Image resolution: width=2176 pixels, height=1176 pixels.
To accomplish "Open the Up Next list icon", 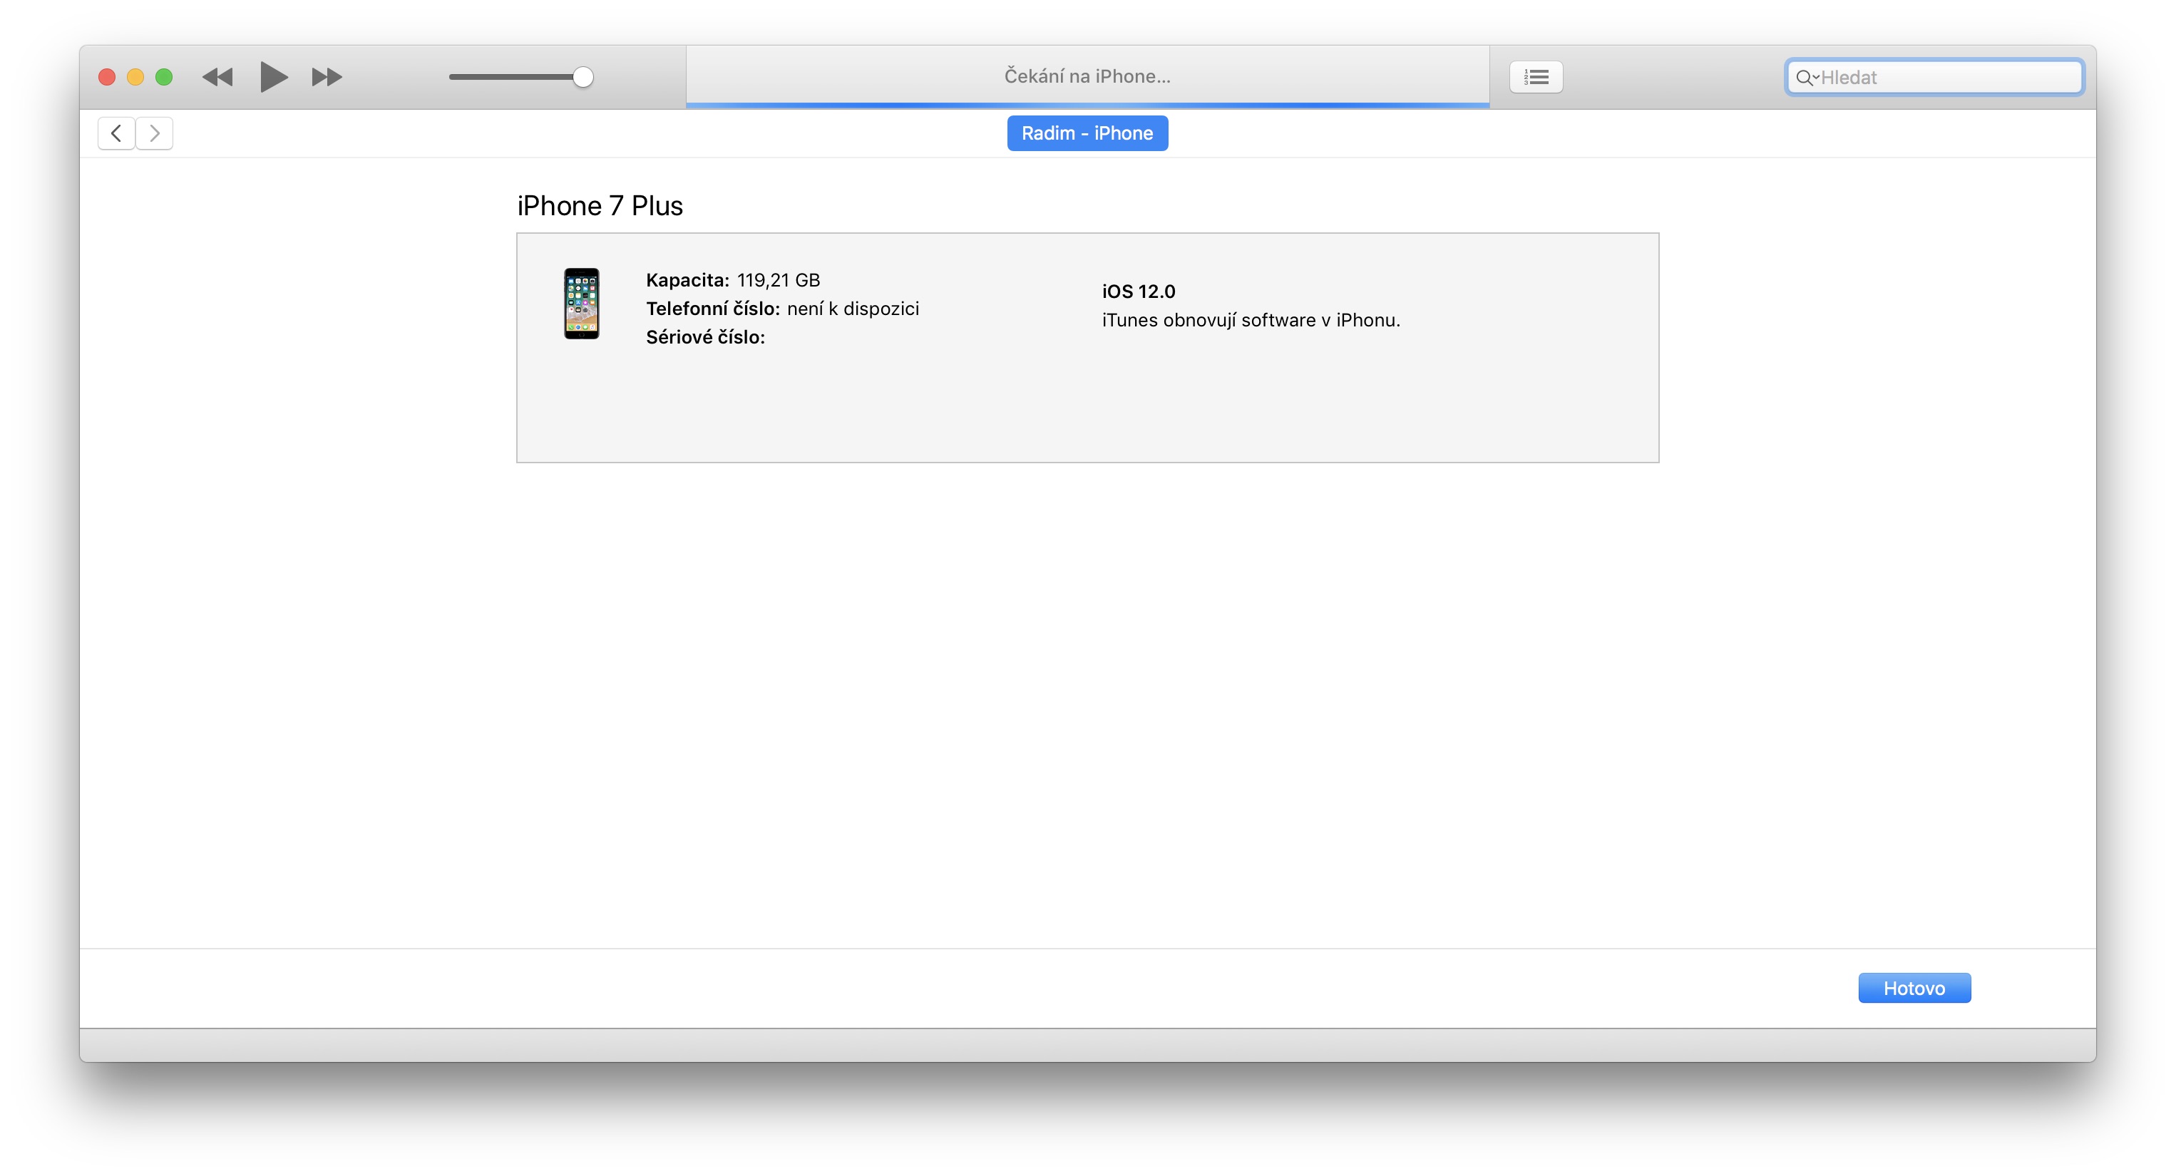I will pos(1535,78).
